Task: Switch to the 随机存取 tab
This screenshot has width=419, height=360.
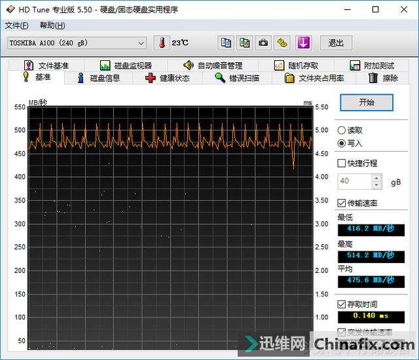Action: point(296,65)
